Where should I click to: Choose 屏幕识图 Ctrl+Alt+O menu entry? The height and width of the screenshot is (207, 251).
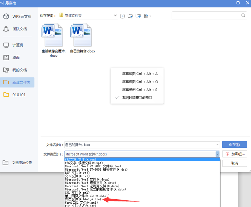pyautogui.click(x=140, y=82)
